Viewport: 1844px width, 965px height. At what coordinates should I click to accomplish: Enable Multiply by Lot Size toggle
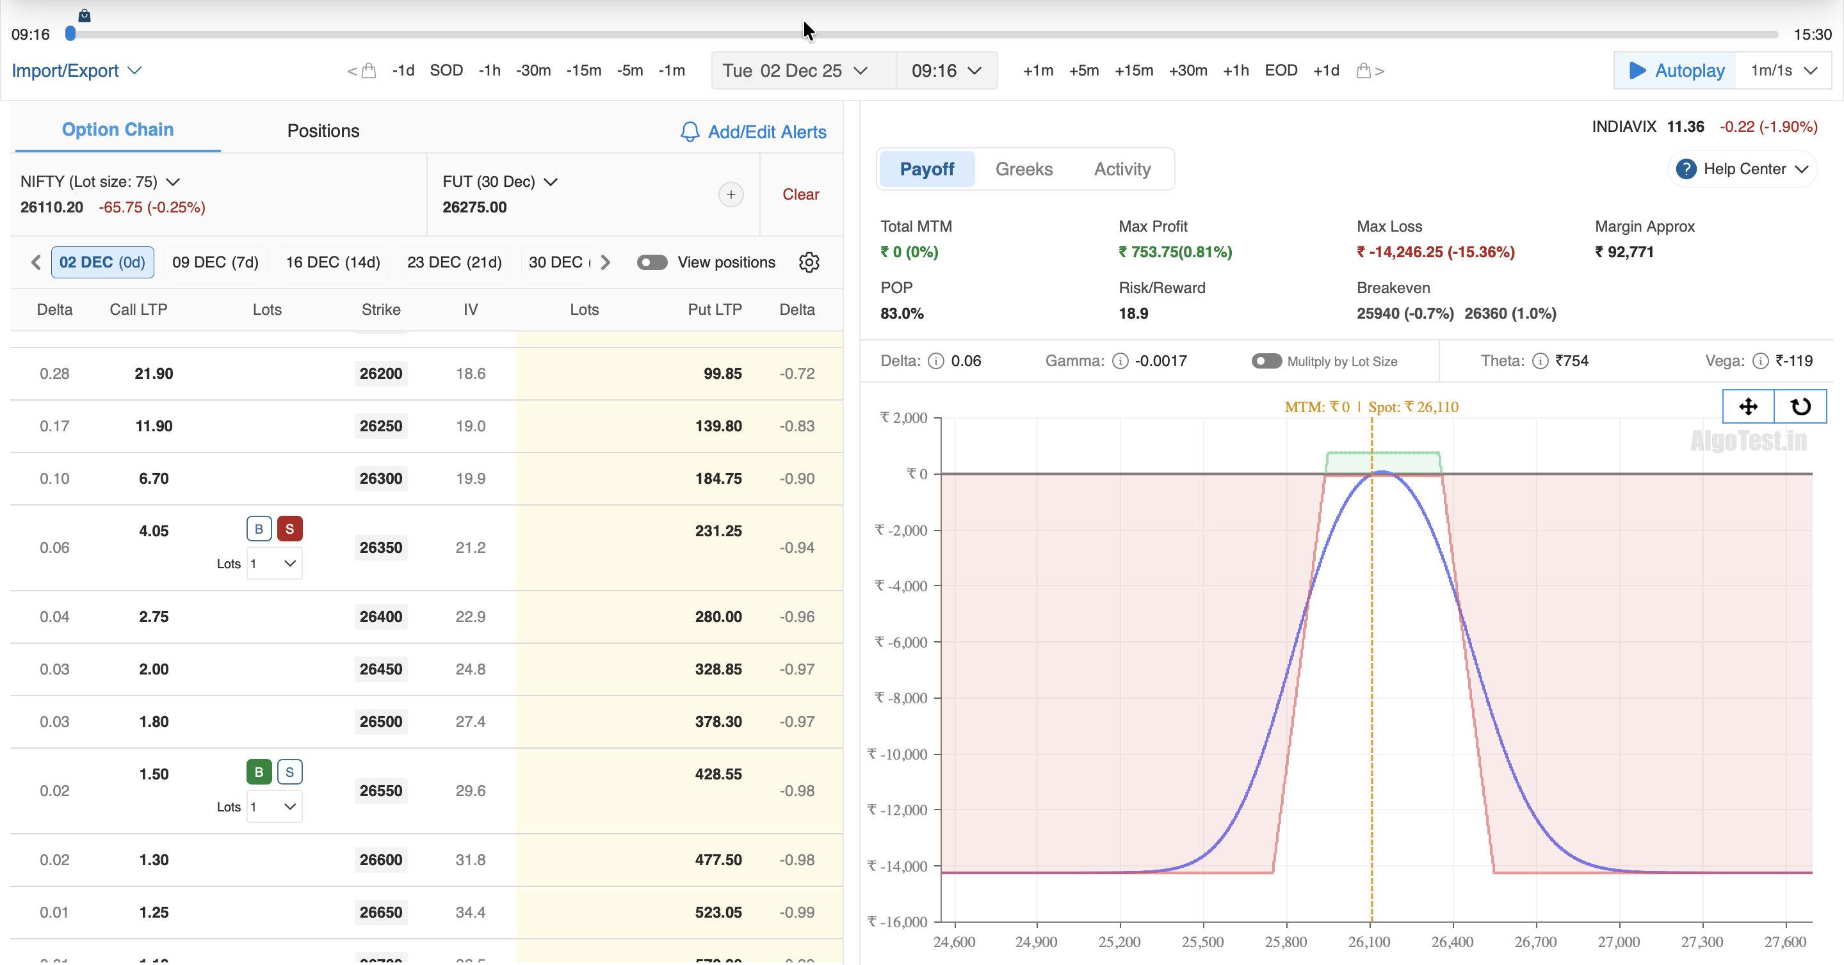click(x=1266, y=362)
